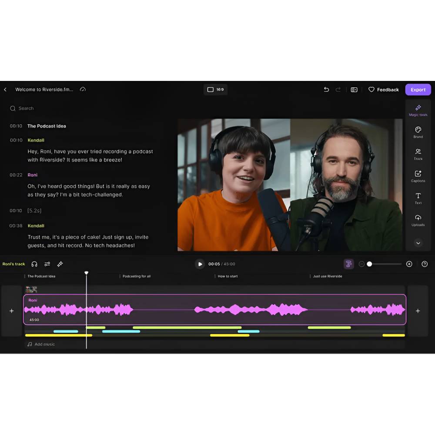This screenshot has width=435, height=435.
Task: Open the Magic tools panel
Action: tap(418, 110)
